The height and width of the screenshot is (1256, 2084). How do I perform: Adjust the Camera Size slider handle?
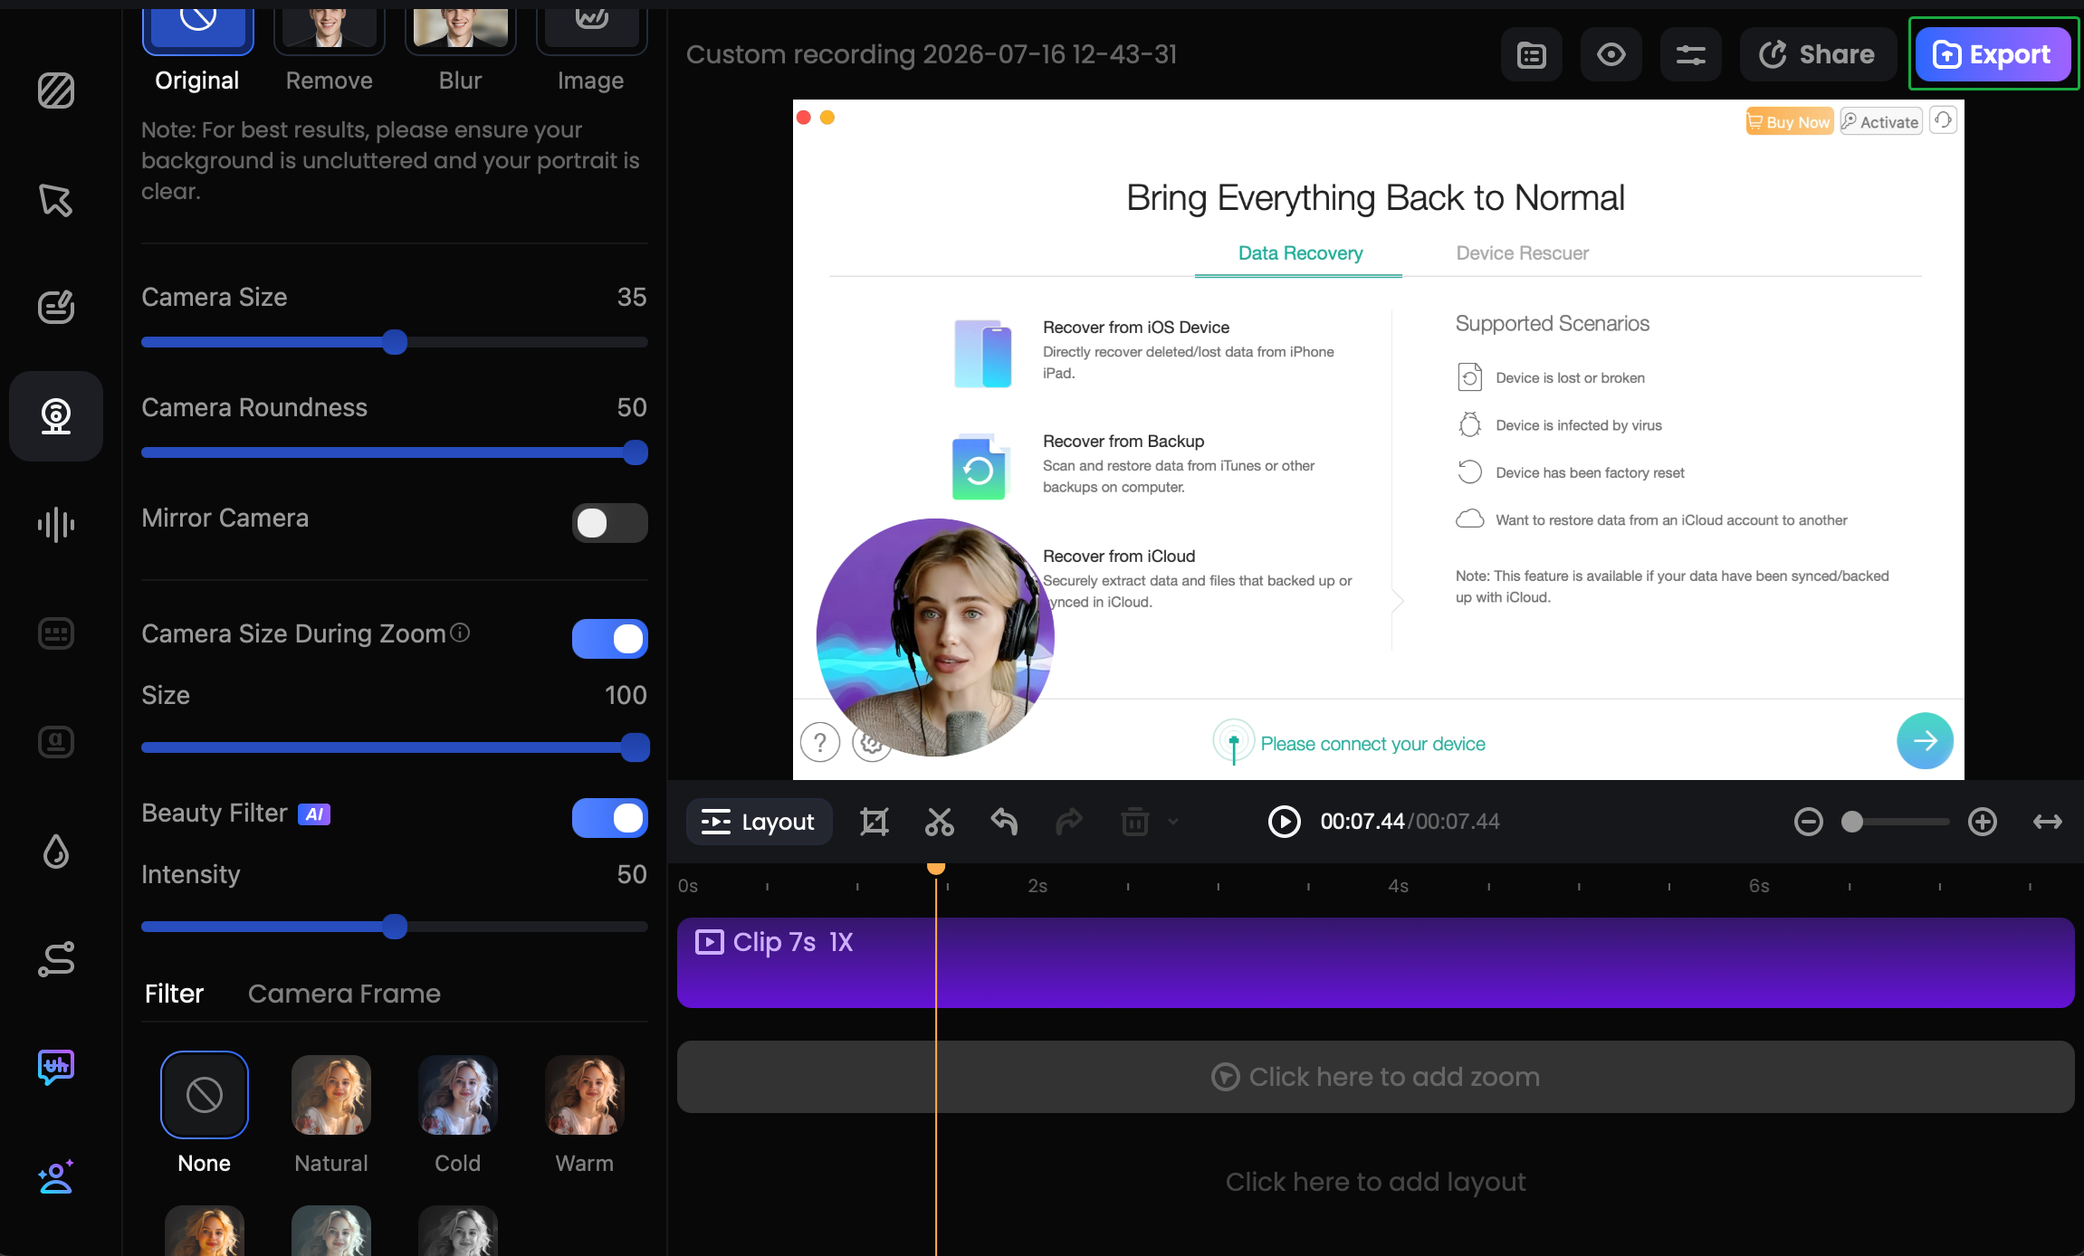395,342
